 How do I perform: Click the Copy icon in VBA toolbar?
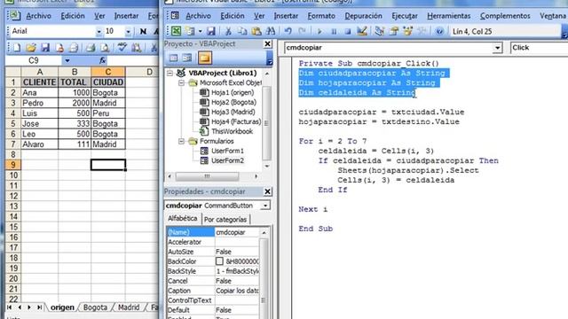point(242,32)
